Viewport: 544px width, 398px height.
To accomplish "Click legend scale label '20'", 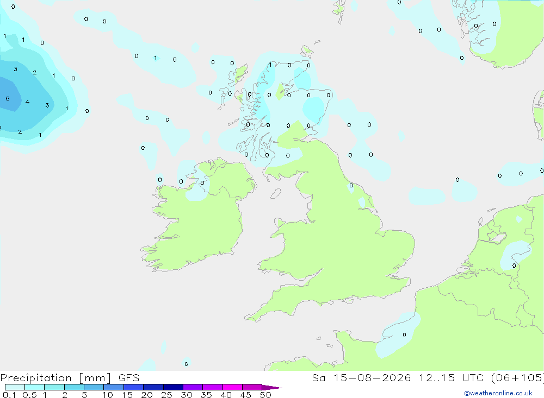I will pos(147,395).
